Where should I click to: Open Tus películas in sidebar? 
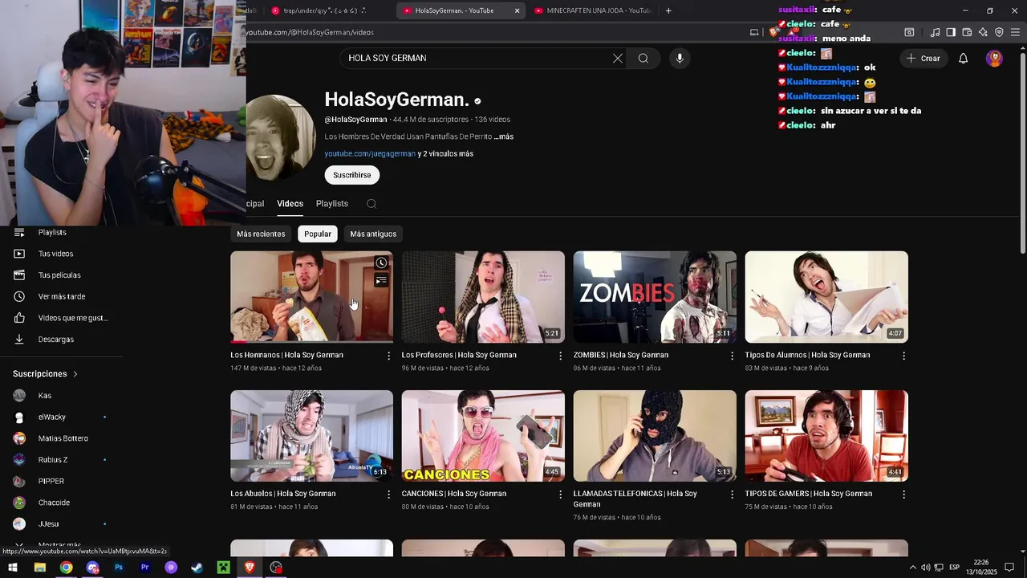pos(59,275)
